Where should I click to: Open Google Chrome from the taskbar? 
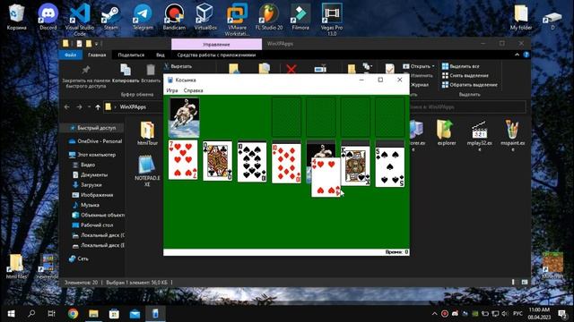point(73,313)
